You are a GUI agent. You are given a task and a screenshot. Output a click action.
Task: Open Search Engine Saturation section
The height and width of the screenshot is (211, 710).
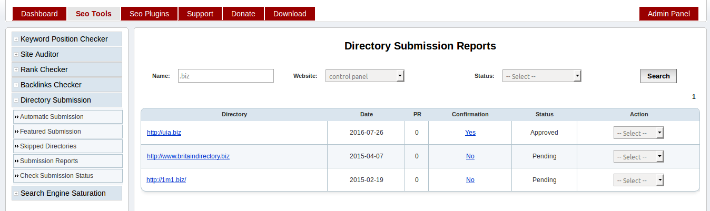[x=67, y=193]
